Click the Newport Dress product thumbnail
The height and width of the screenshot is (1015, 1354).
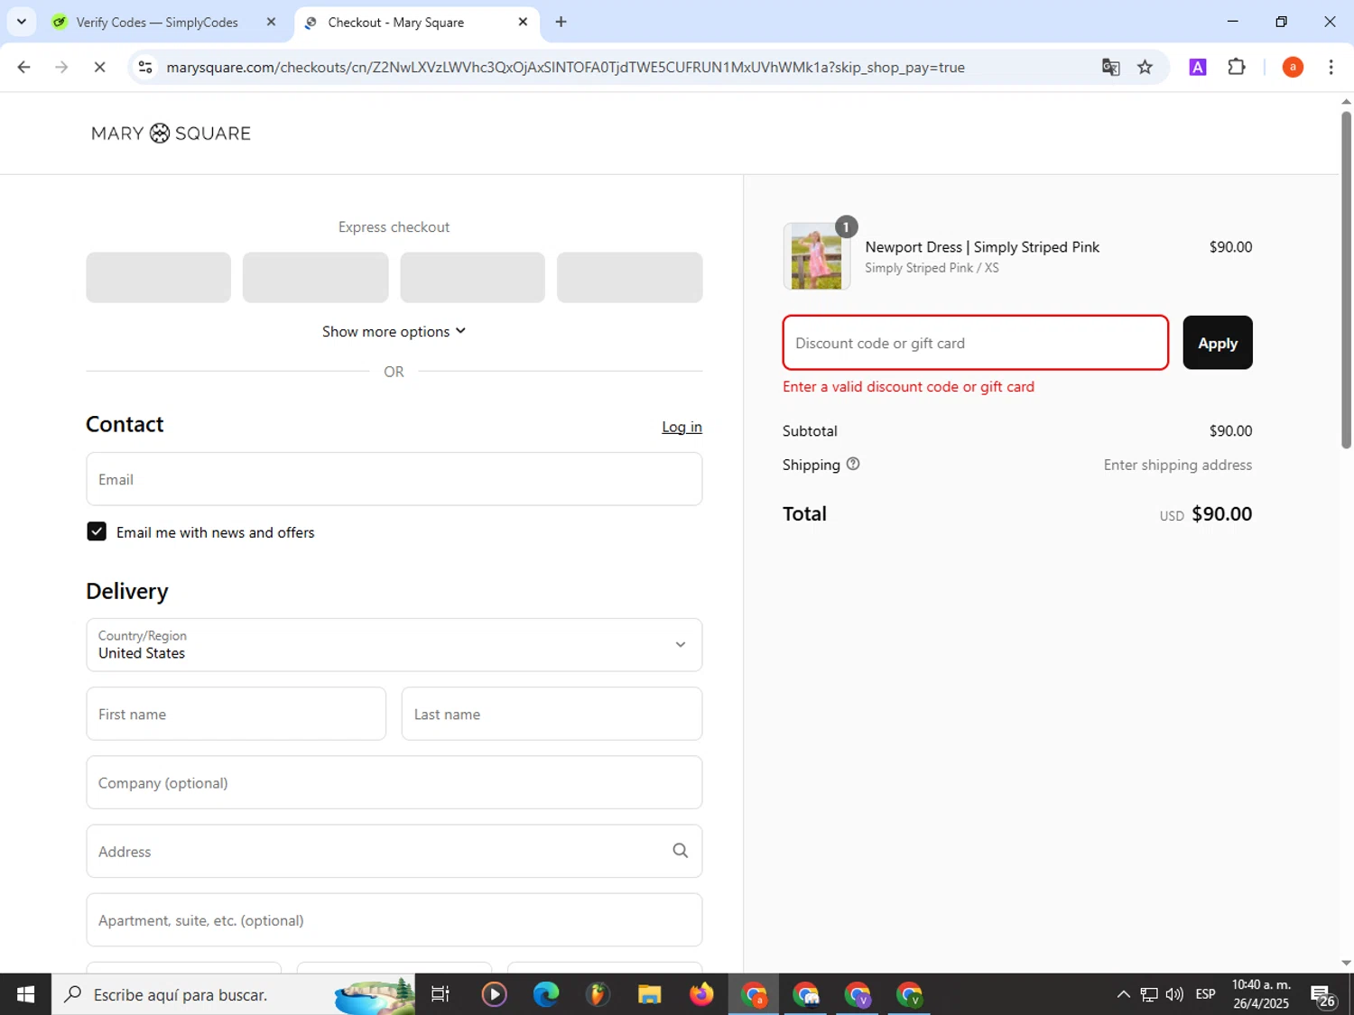[x=816, y=257]
